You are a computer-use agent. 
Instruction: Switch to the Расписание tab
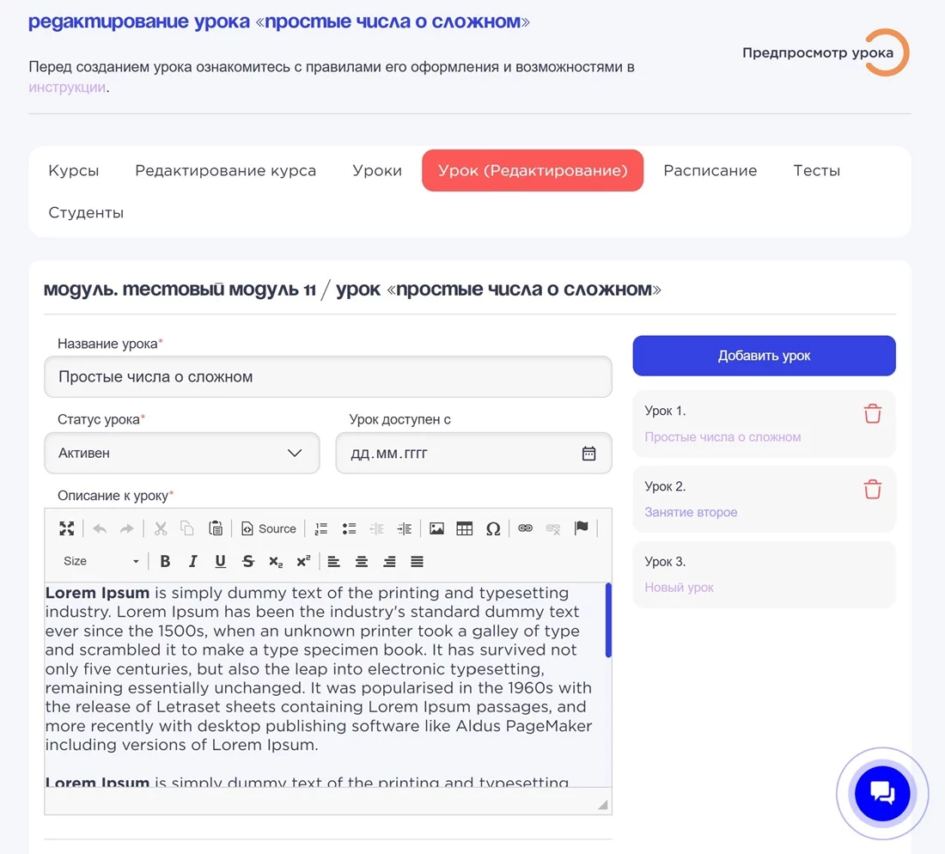pyautogui.click(x=710, y=170)
